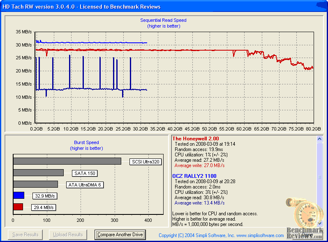Click 'Tested on 2008-03-09 at 19:14' line
The height and width of the screenshot is (242, 328).
click(x=205, y=144)
